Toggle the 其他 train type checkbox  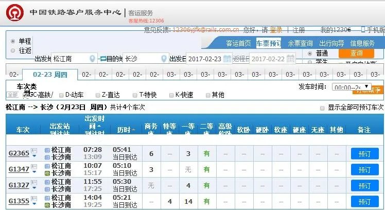coord(208,95)
